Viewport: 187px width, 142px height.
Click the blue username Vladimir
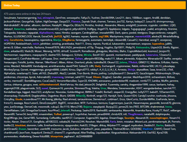tap(148, 129)
